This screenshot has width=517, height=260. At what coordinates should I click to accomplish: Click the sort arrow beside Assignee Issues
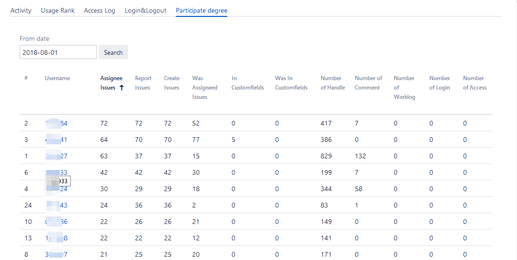coord(121,88)
